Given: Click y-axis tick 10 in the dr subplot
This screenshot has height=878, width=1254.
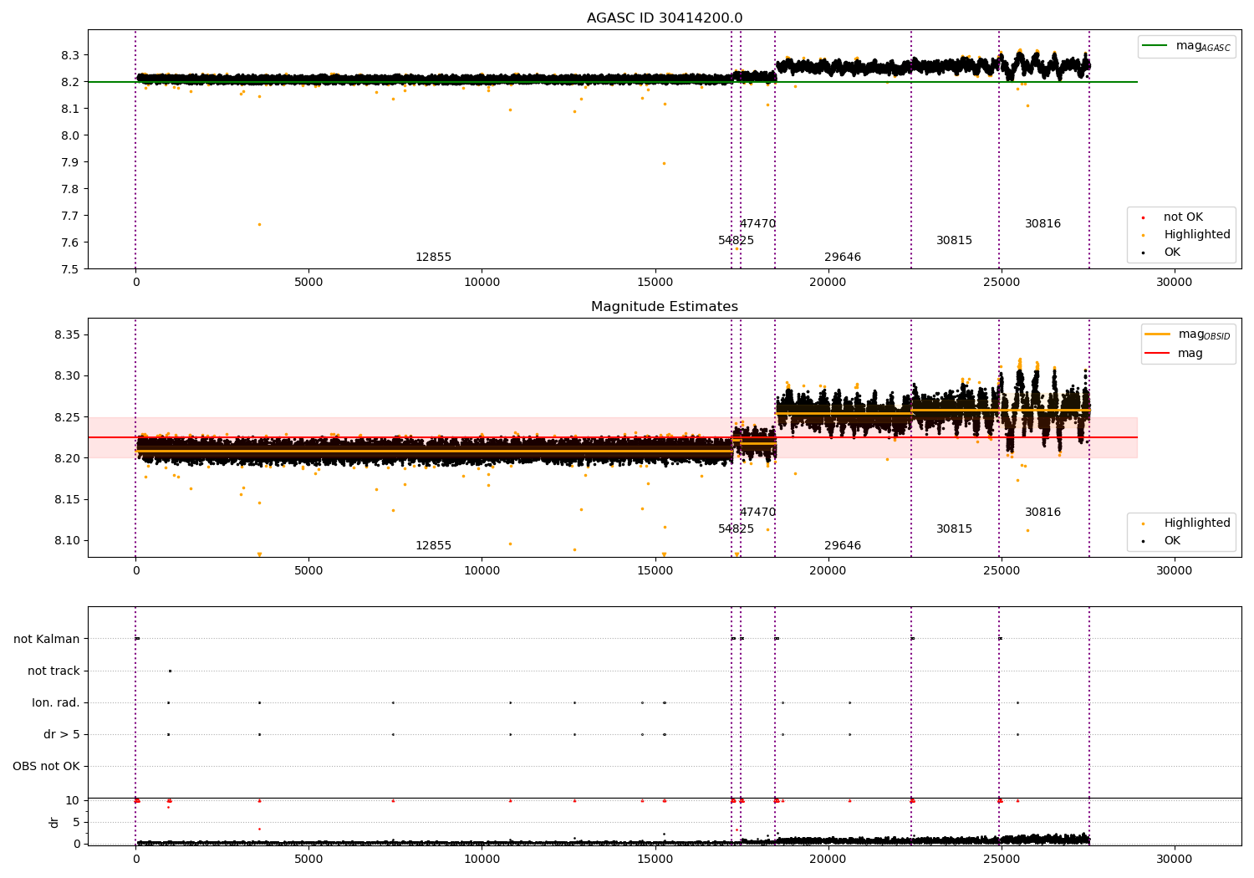Looking at the screenshot, I should coord(73,801).
